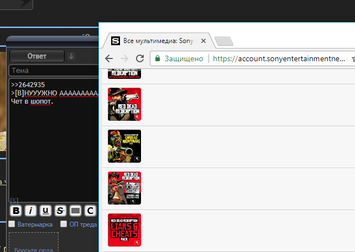Insert spoiler with the gray box button
This screenshot has width=355, height=252.
(x=75, y=211)
